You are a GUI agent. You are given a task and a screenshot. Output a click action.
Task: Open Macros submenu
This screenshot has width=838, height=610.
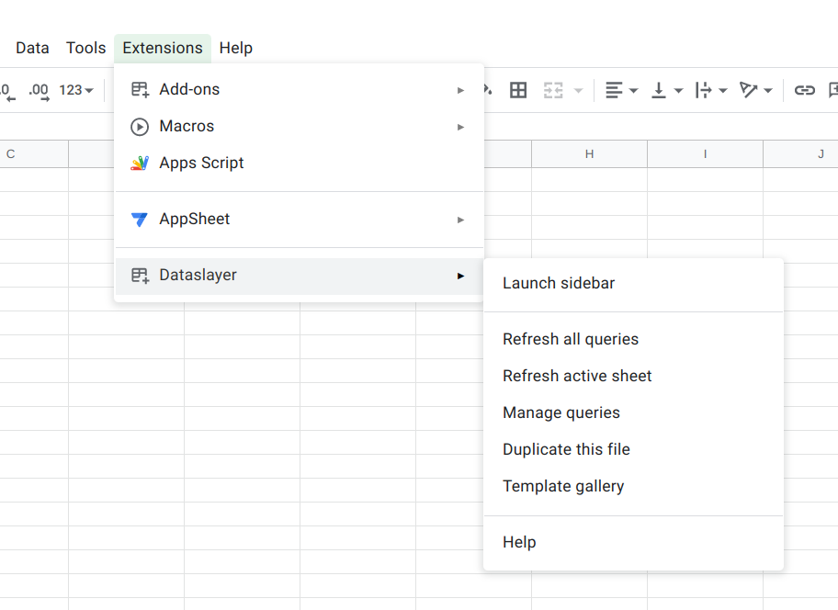(x=300, y=127)
